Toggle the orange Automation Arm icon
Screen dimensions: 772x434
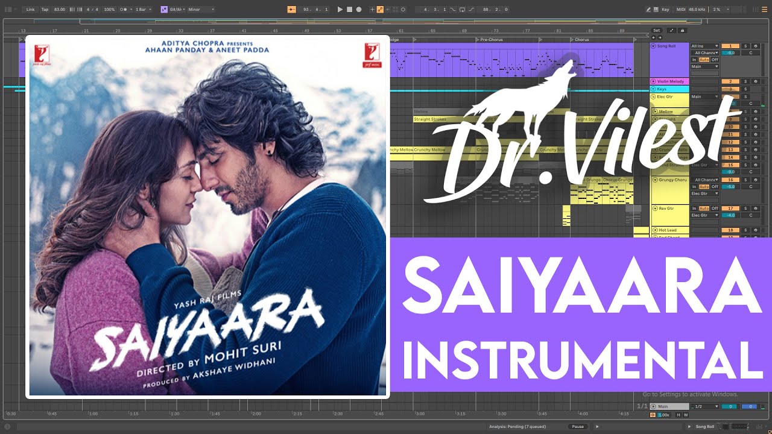(380, 10)
